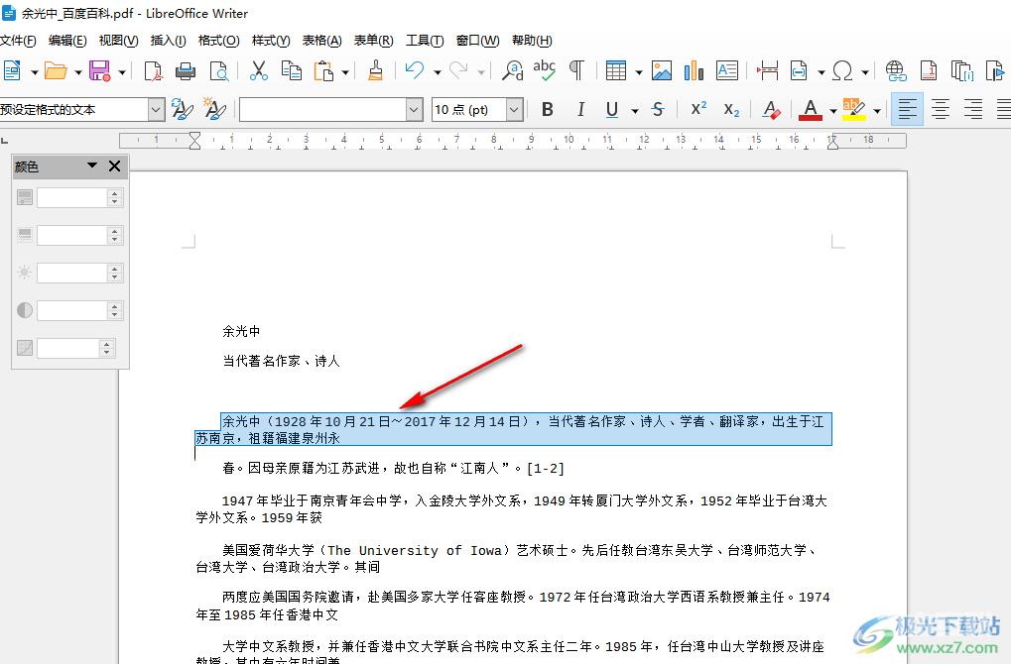Increase the first color panel spinner

[115, 193]
